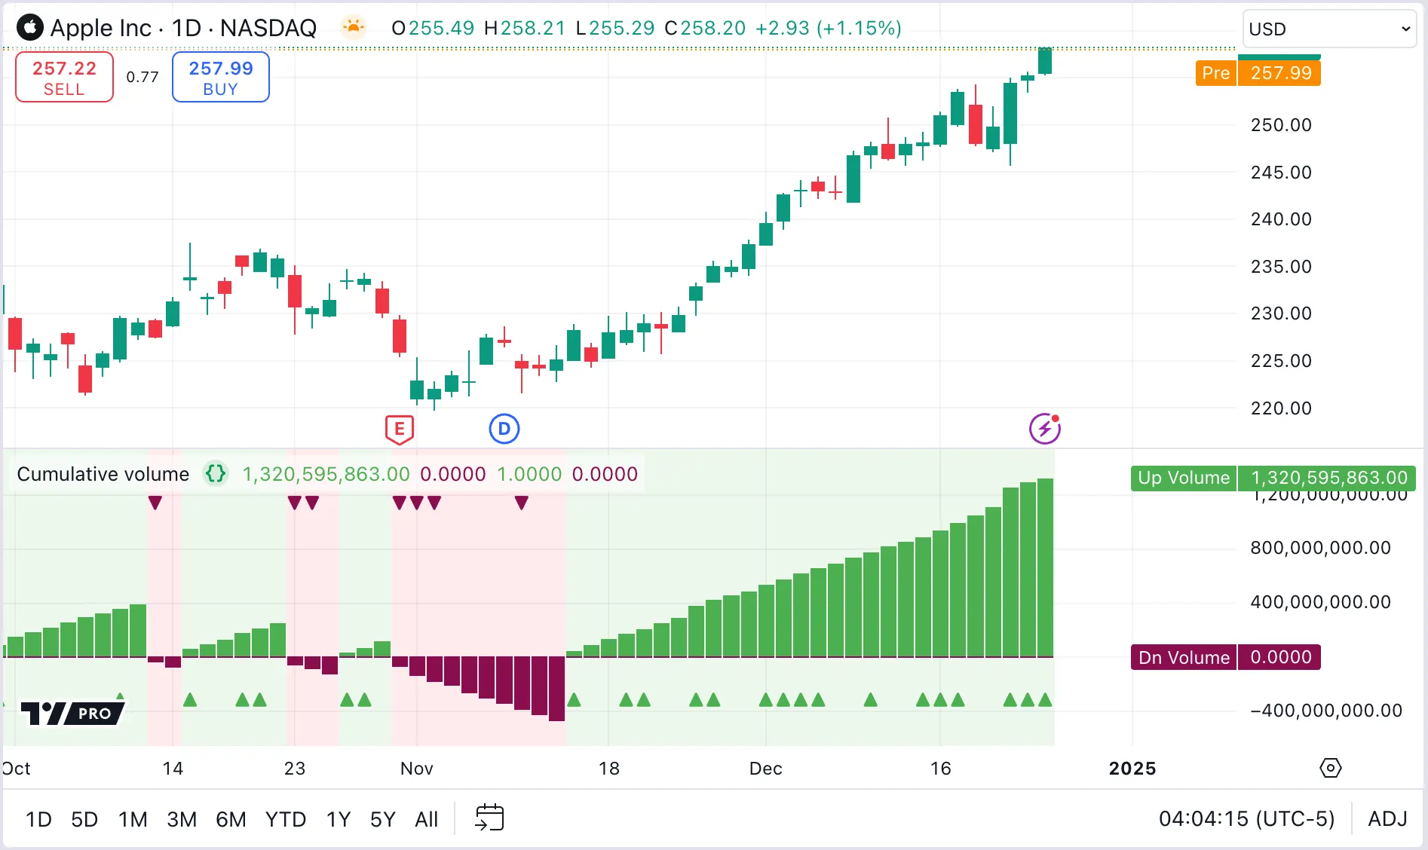
Task: Open the go-to-date calendar icon
Action: [x=489, y=818]
